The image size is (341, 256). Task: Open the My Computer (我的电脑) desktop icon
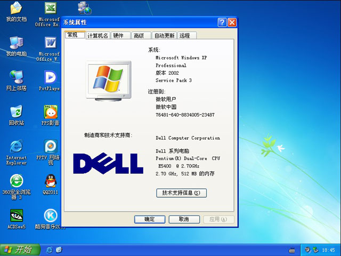click(x=17, y=46)
